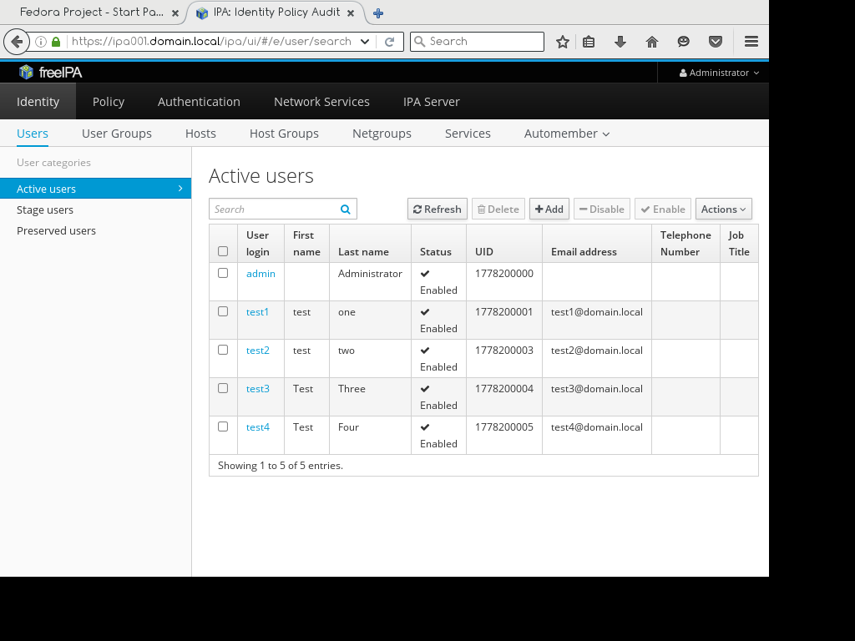The height and width of the screenshot is (641, 855).
Task: Close the IPA Identity Policy Audit tab
Action: click(x=351, y=13)
